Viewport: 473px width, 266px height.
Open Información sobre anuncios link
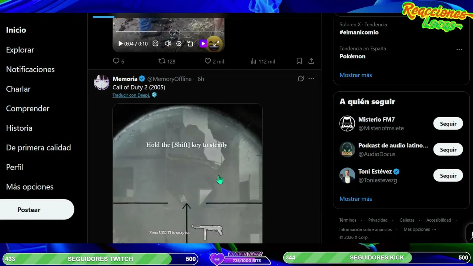point(365,229)
